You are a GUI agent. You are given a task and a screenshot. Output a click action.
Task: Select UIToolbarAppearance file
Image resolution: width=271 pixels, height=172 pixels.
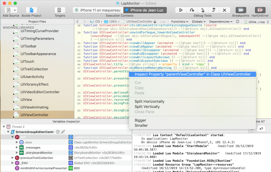[38, 54]
